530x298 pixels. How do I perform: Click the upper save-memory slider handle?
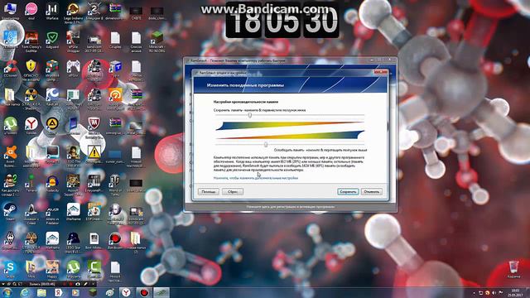(x=250, y=115)
